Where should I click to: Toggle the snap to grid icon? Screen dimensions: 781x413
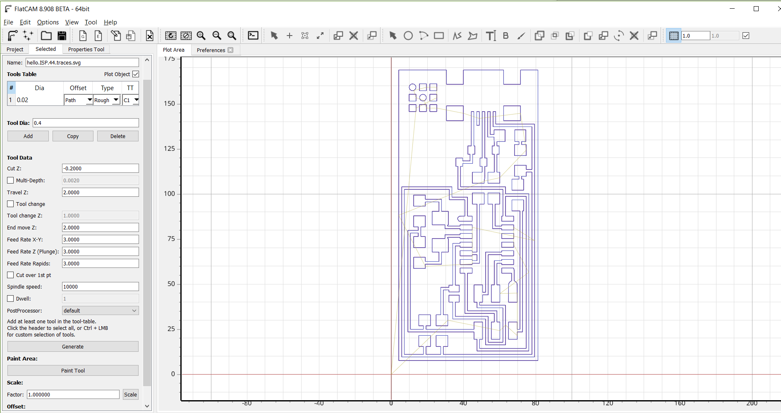[x=673, y=36]
